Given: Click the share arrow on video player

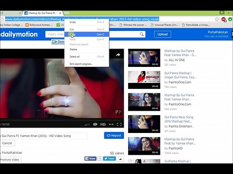Looking at the screenshot, I should [x=118, y=55].
